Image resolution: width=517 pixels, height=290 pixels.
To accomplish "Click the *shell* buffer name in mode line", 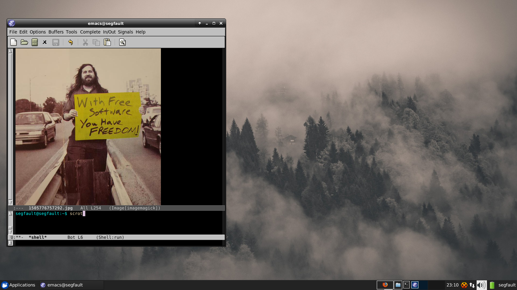I will [x=38, y=237].
